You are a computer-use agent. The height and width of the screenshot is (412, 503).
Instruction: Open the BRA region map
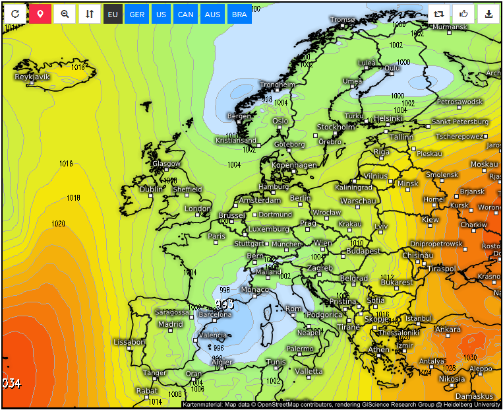click(x=239, y=15)
